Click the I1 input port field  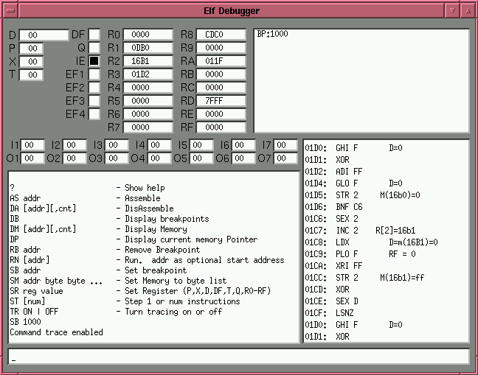click(x=32, y=145)
